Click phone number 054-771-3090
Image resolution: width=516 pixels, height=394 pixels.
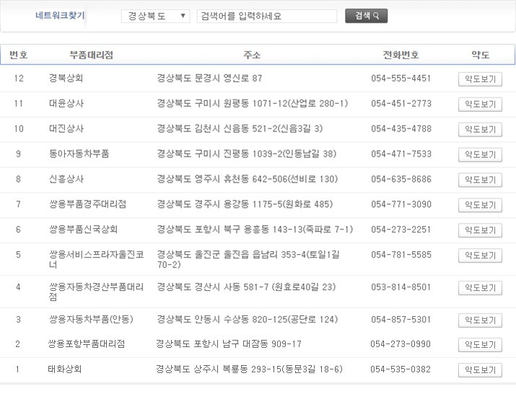tap(401, 204)
